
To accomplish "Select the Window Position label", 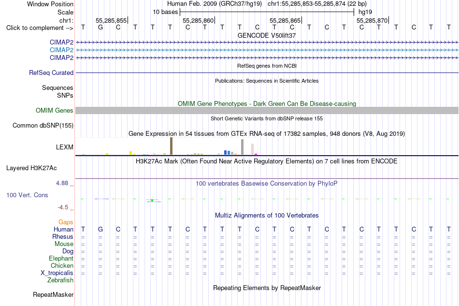I will click(x=50, y=4).
